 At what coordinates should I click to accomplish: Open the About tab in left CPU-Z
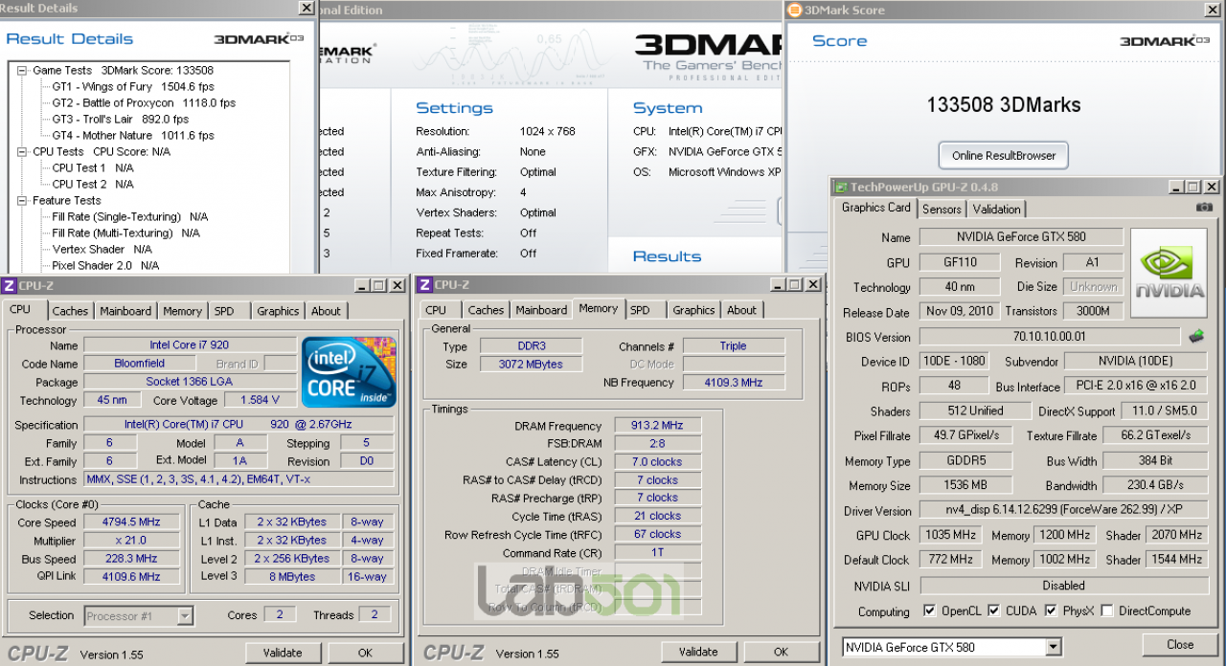(326, 311)
